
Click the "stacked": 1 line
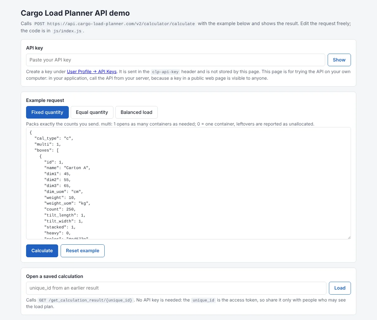60,227
